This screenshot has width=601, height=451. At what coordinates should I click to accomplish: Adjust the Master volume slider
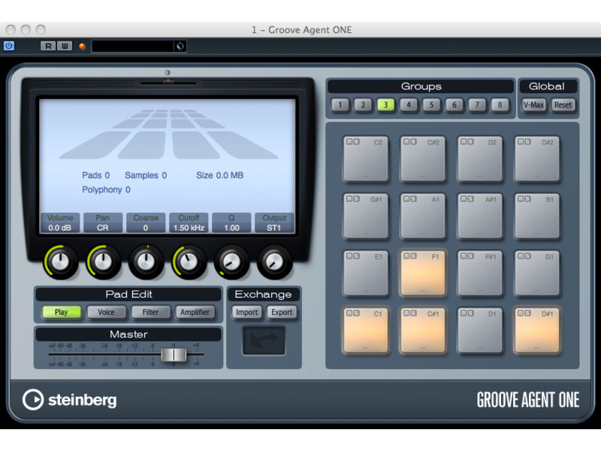[x=174, y=354]
